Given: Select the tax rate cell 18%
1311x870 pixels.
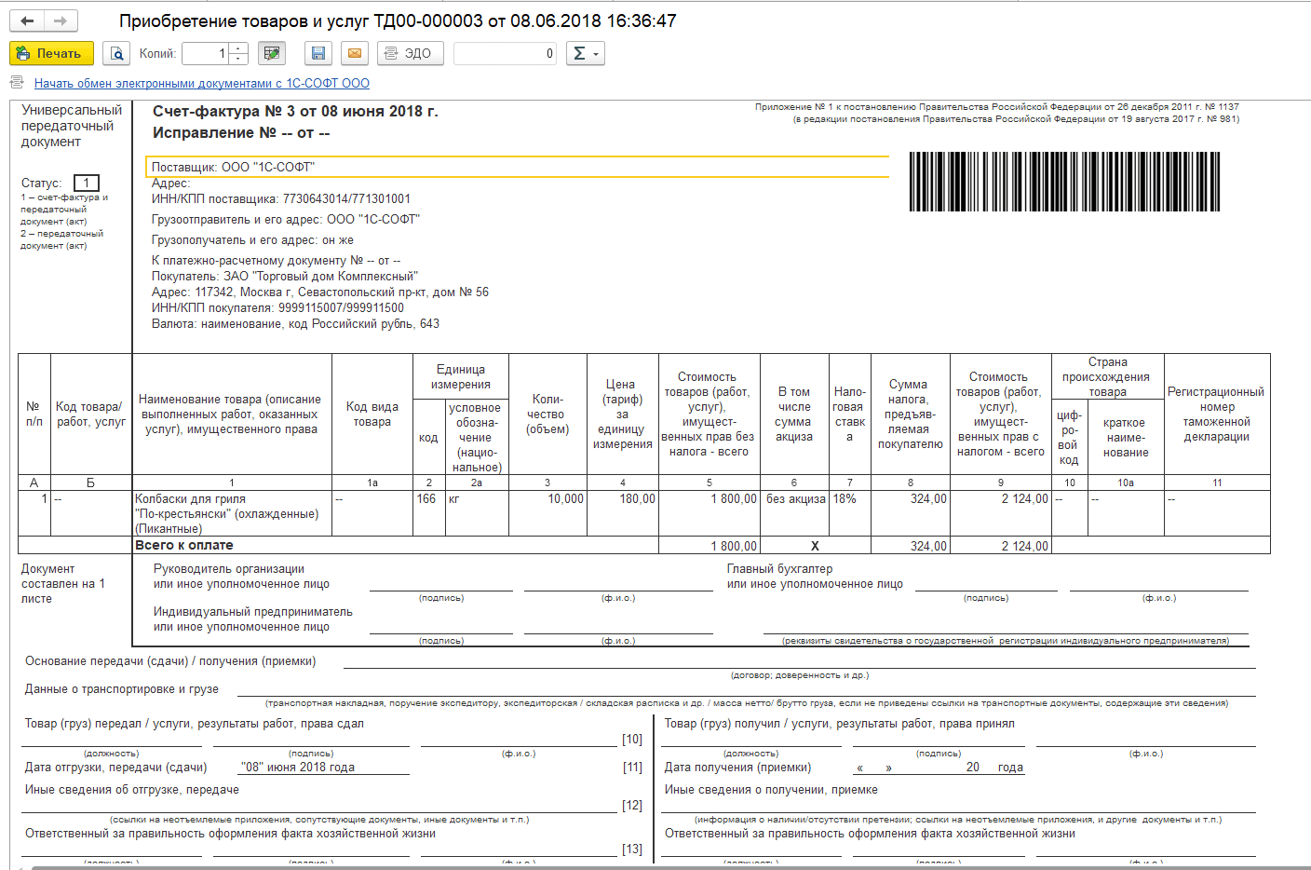Looking at the screenshot, I should [x=849, y=513].
